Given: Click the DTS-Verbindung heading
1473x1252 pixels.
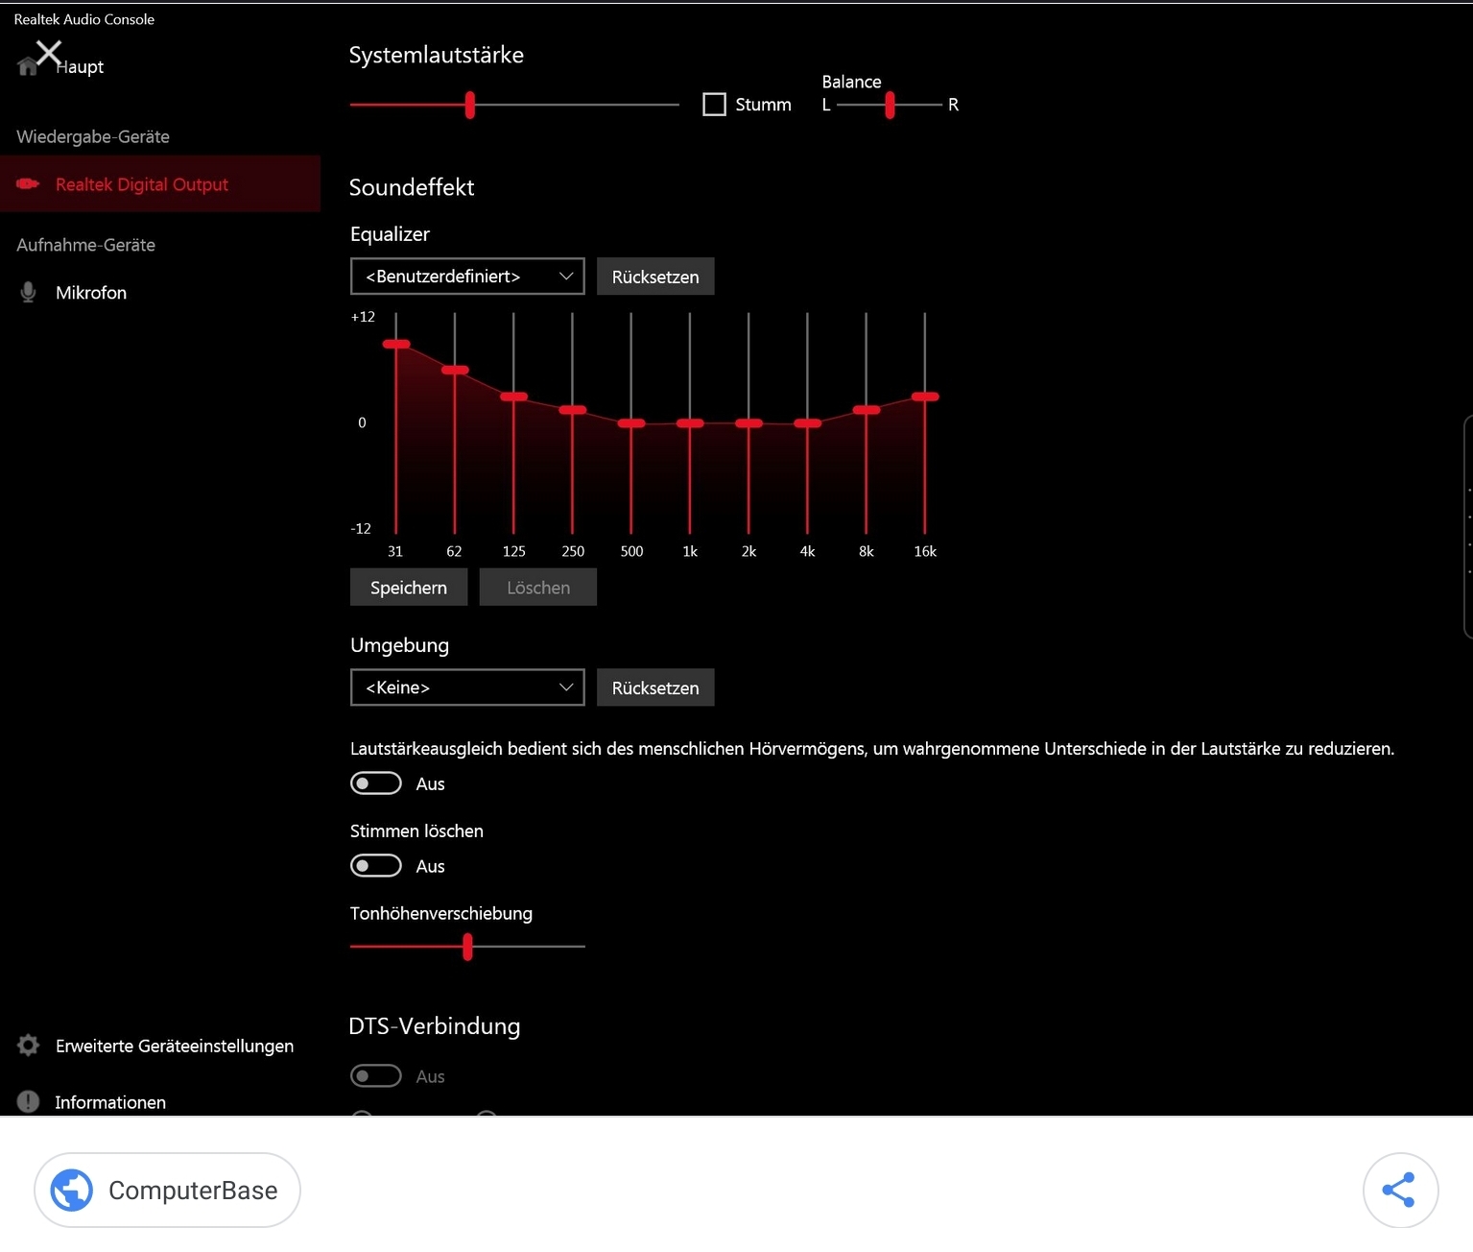Looking at the screenshot, I should coord(435,1026).
